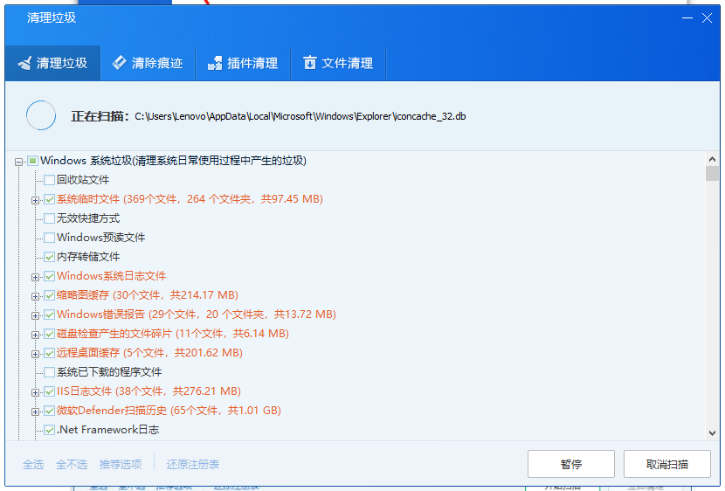725x491 pixels.
Task: Click the trash icon on 文件清理 tab
Action: (310, 62)
